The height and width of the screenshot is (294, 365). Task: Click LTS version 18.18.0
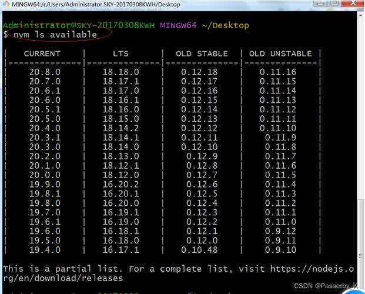point(121,72)
